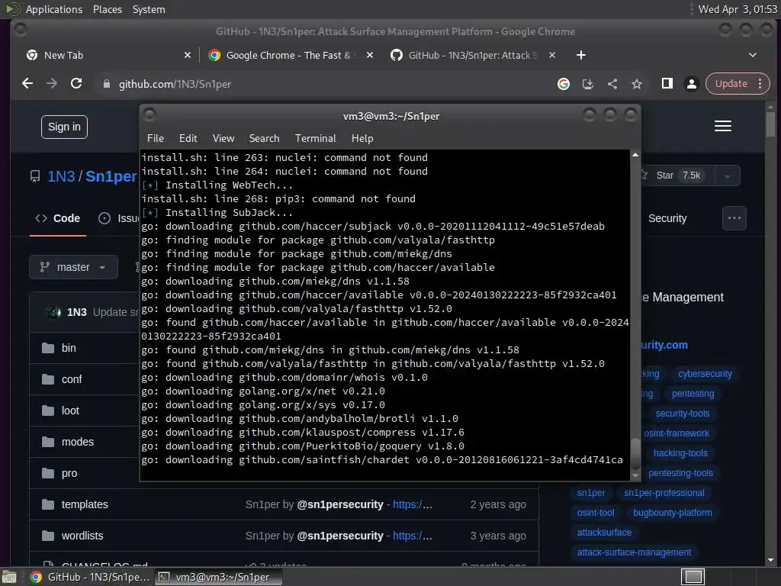Screen dimensions: 781x586
Task: Click the osint-framework topic tag
Action: click(x=676, y=433)
